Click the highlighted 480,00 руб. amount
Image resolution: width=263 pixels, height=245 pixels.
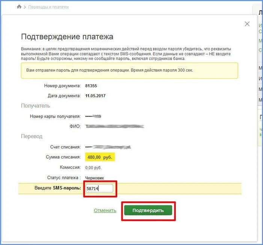tap(100, 157)
